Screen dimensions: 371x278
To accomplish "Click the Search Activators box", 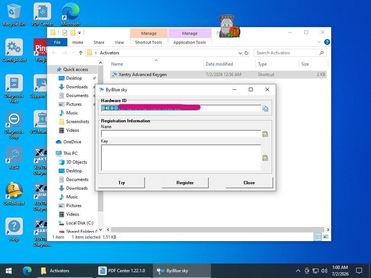I will click(290, 53).
